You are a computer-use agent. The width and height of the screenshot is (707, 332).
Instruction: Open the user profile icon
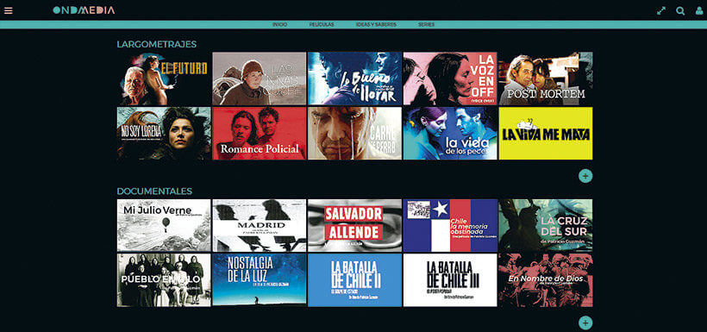click(x=699, y=11)
